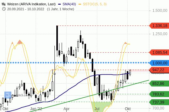Click the Jan '22 time axis label
The image size is (169, 112).
pyautogui.click(x=36, y=109)
